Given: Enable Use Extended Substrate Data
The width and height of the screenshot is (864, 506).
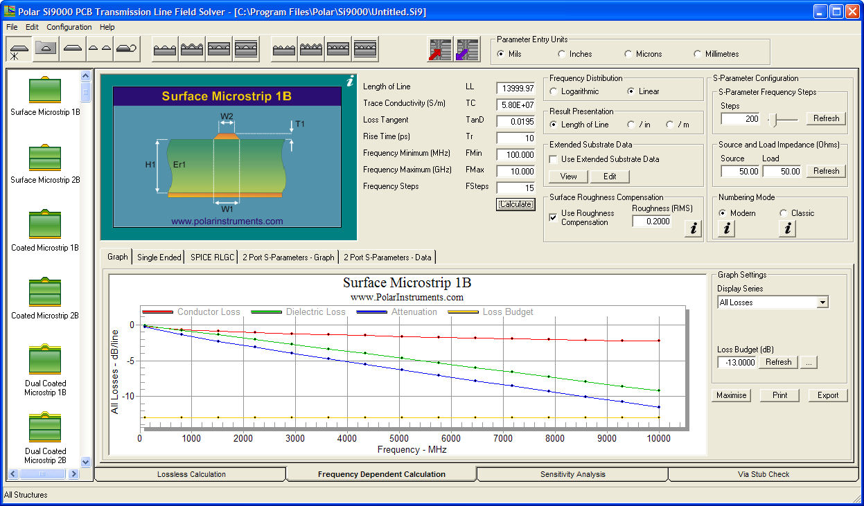Looking at the screenshot, I should 554,159.
